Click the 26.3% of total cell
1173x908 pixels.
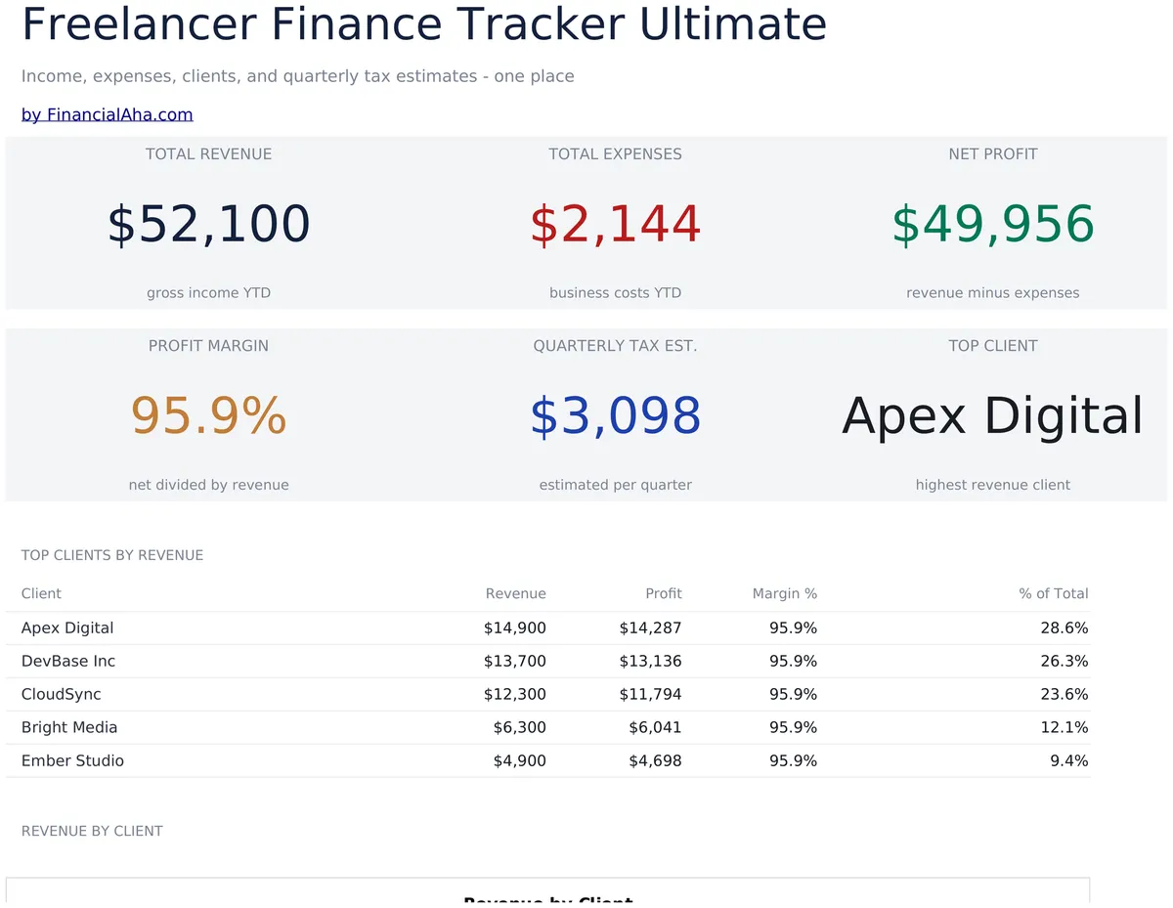(x=1064, y=662)
